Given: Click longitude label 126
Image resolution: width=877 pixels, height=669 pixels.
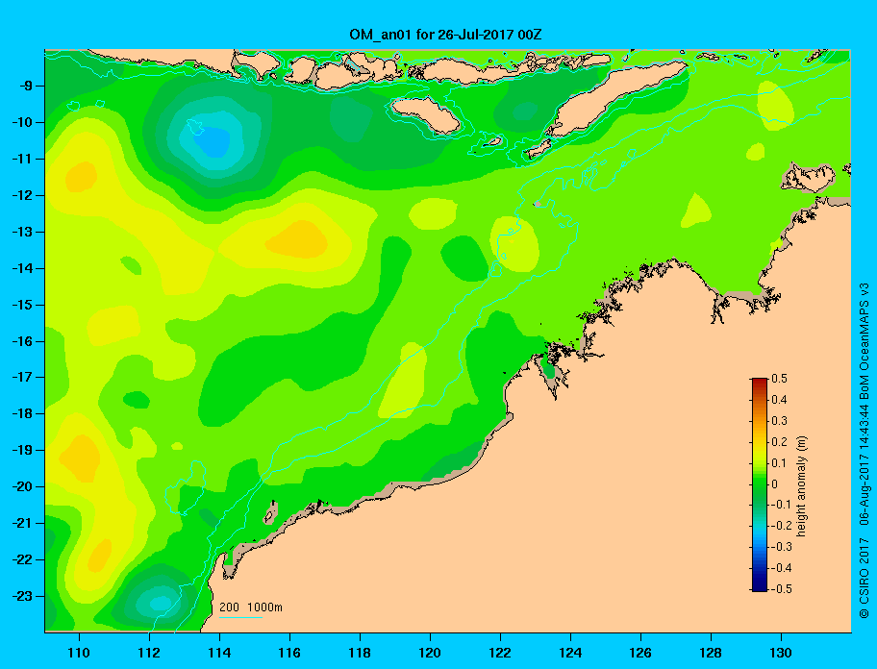Looking at the screenshot, I should point(640,653).
